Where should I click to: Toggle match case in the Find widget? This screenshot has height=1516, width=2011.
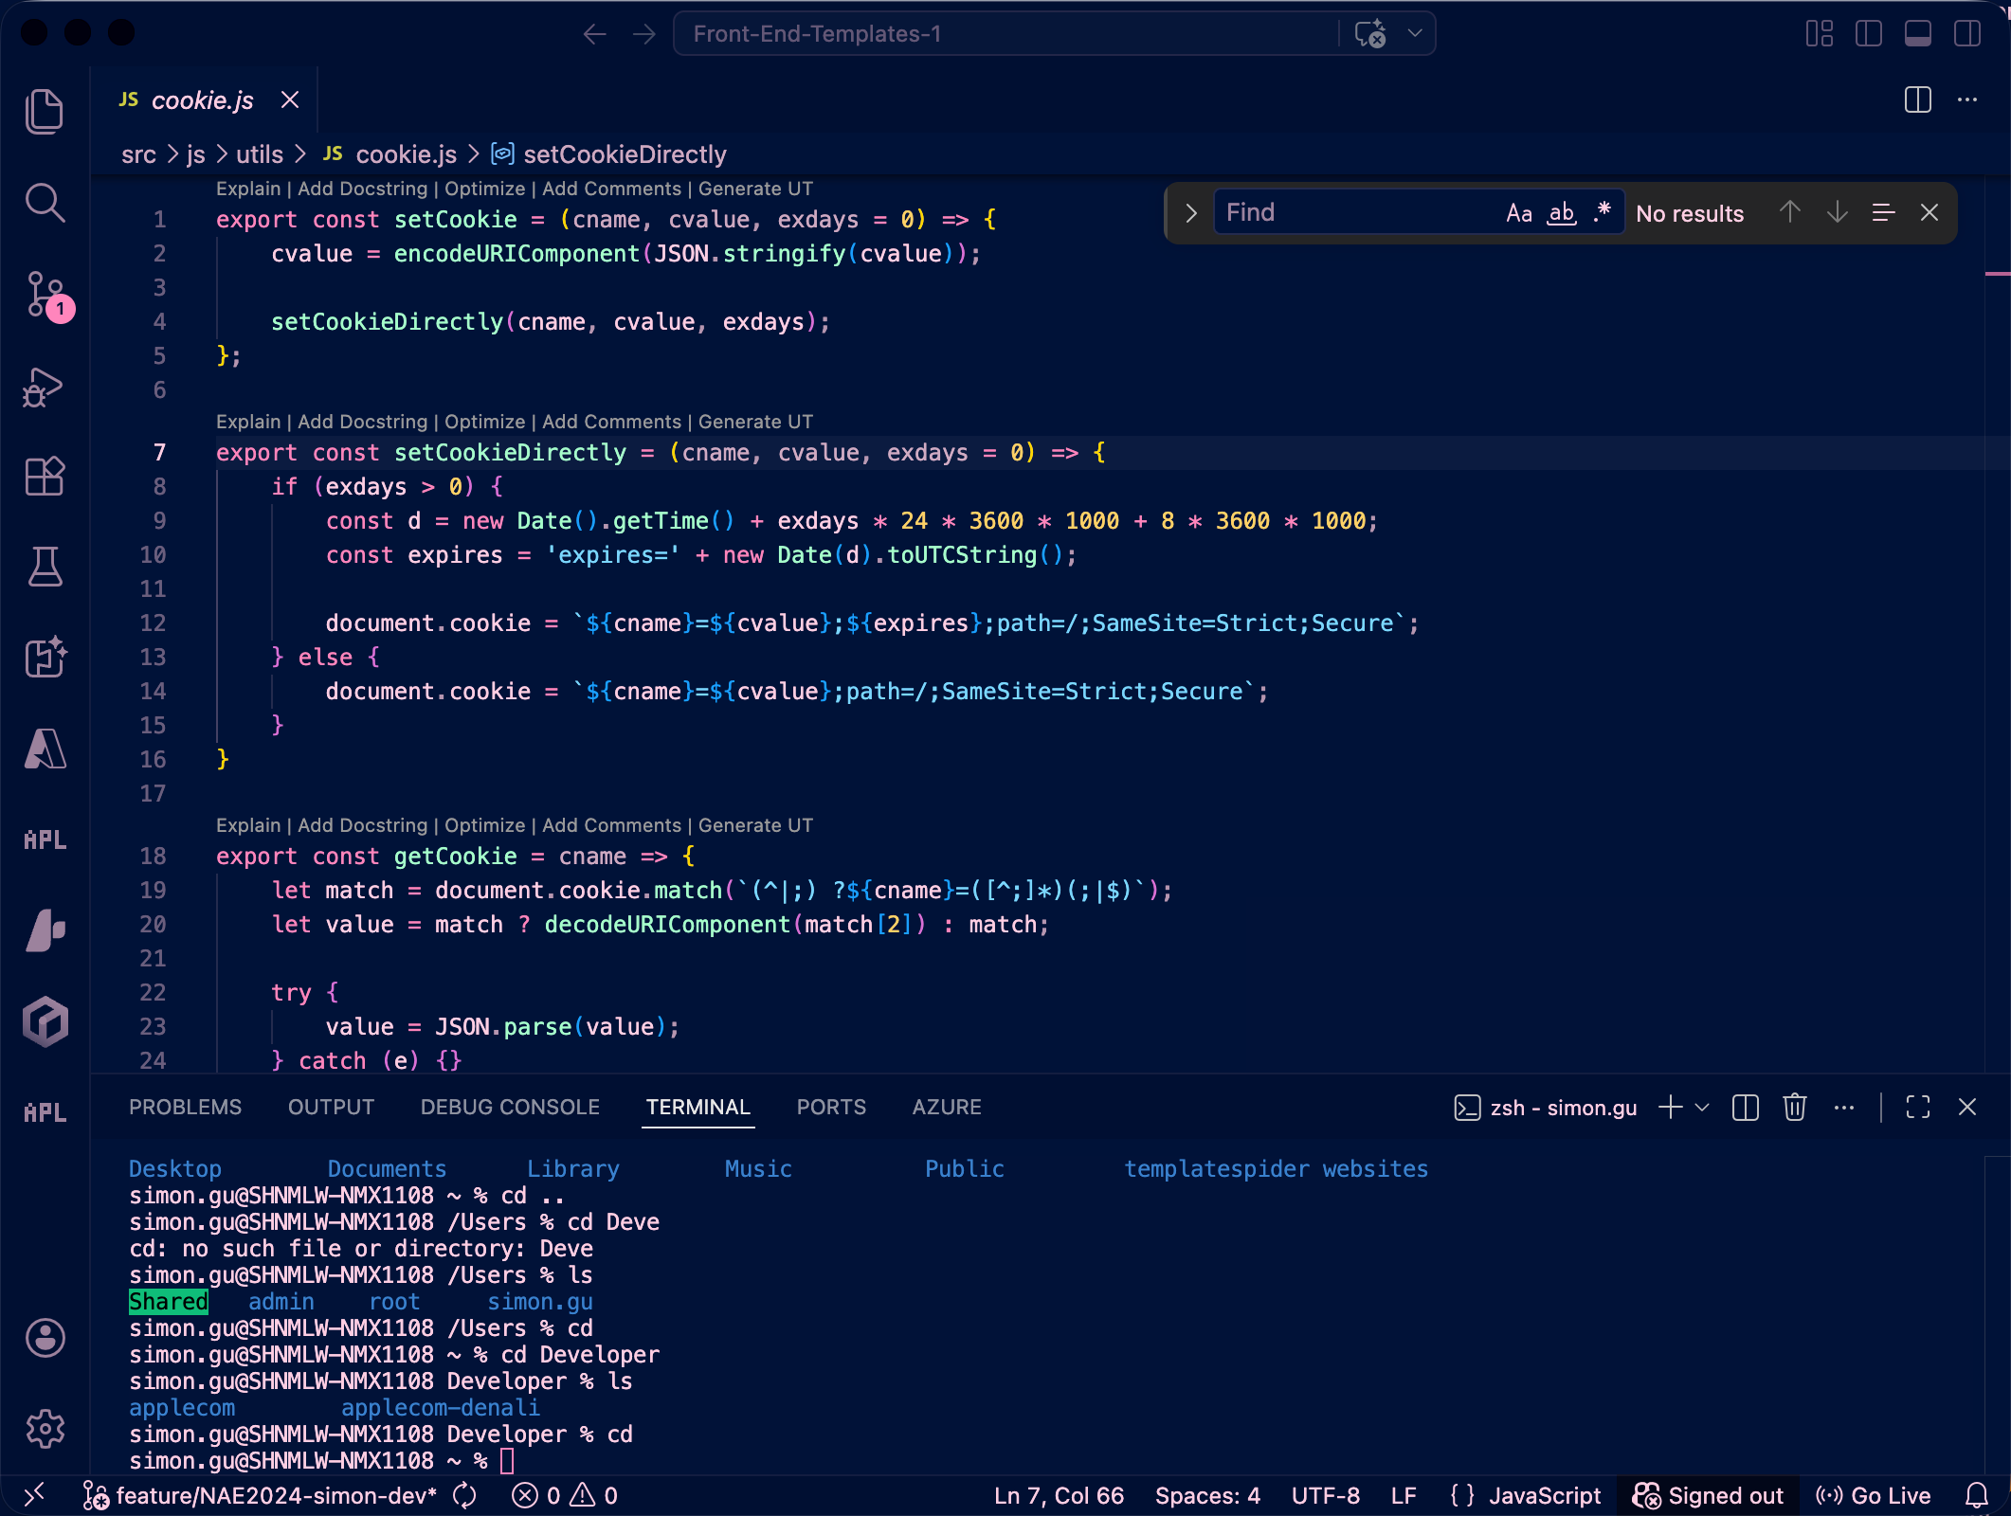[1519, 212]
